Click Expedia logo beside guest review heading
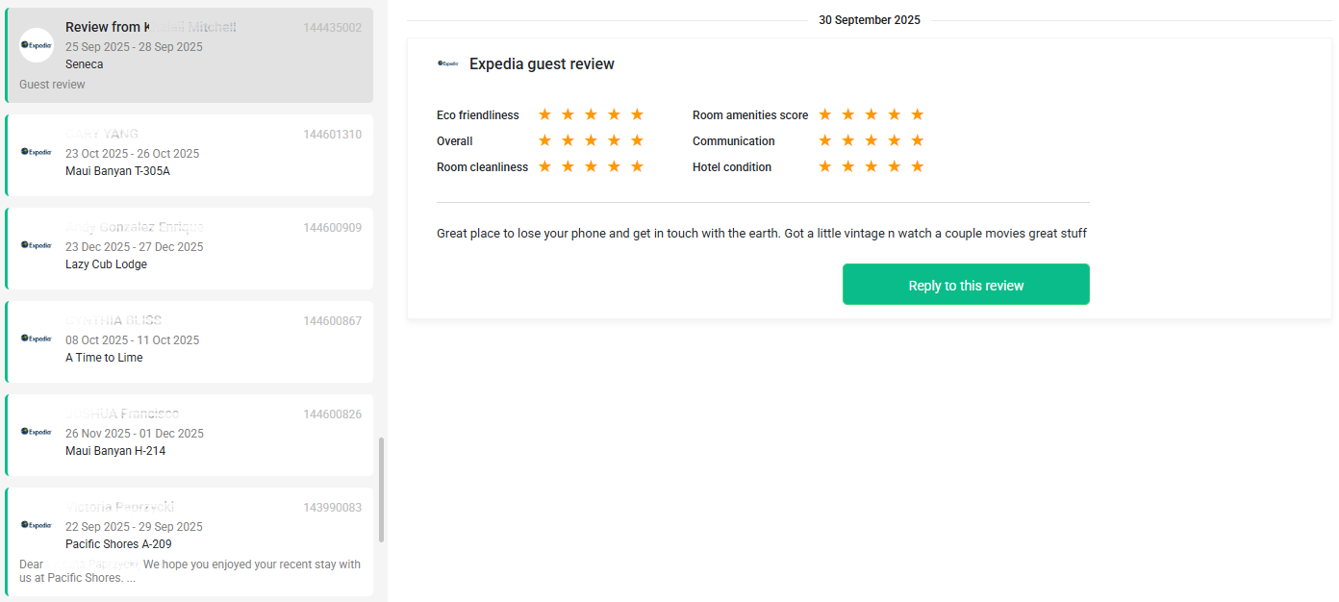This screenshot has height=602, width=1339. click(x=447, y=63)
